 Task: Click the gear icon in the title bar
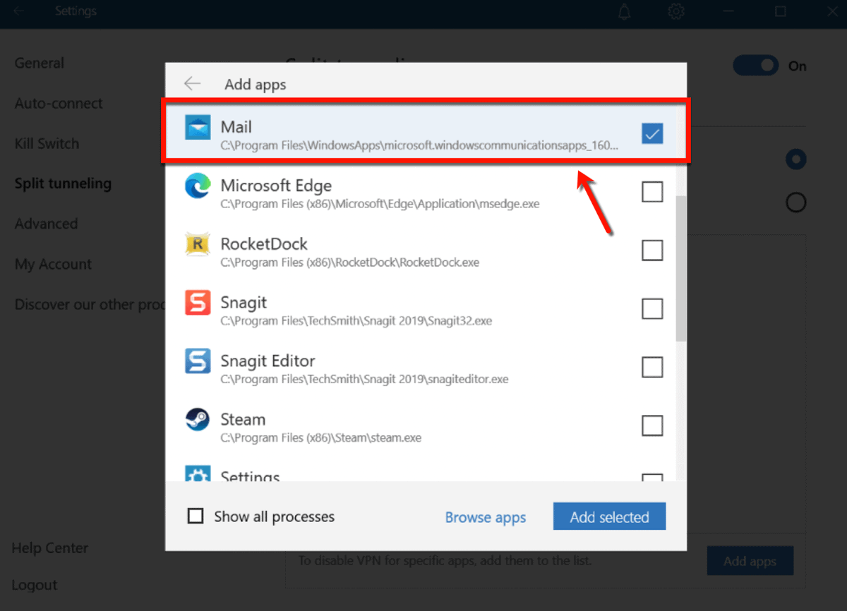[675, 11]
